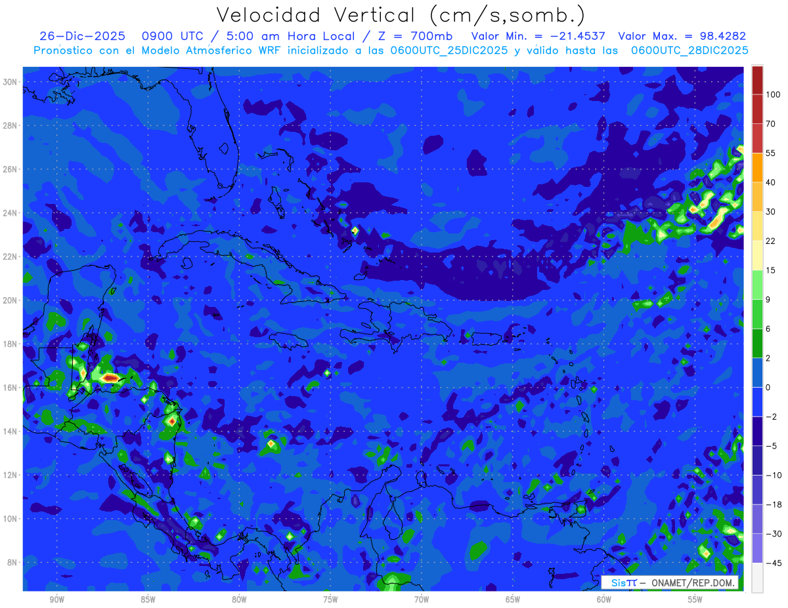
Task: Click the colorbar value '40'
Action: (771, 182)
